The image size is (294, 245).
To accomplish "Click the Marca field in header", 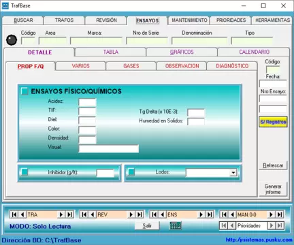I will click(x=96, y=41).
